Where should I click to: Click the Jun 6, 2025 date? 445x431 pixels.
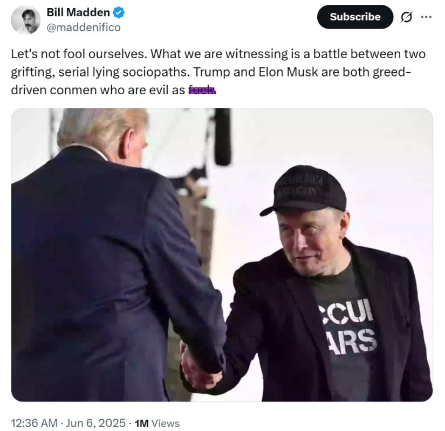point(95,423)
